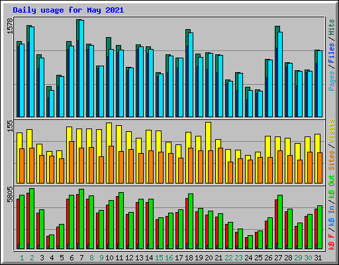Select day label 1 on the x-axis

click(22, 258)
